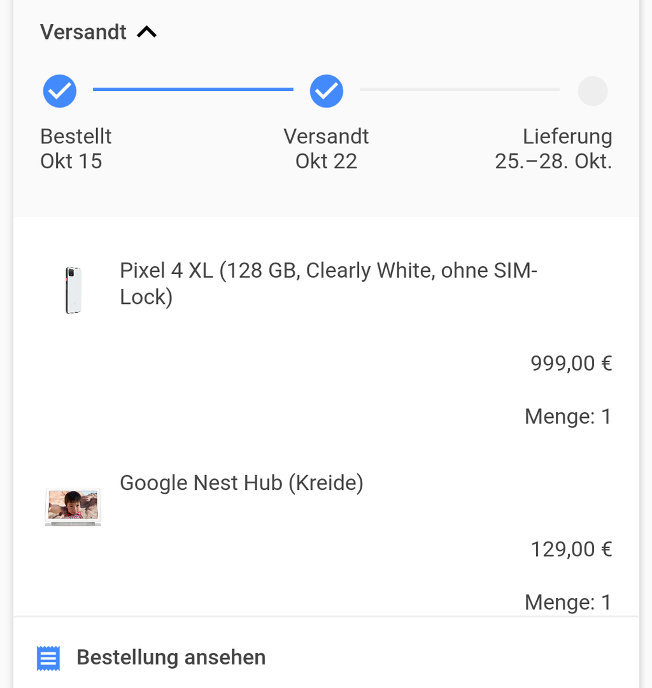Viewport: 652px width, 688px height.
Task: Click the blue receipt icon
Action: [x=48, y=658]
